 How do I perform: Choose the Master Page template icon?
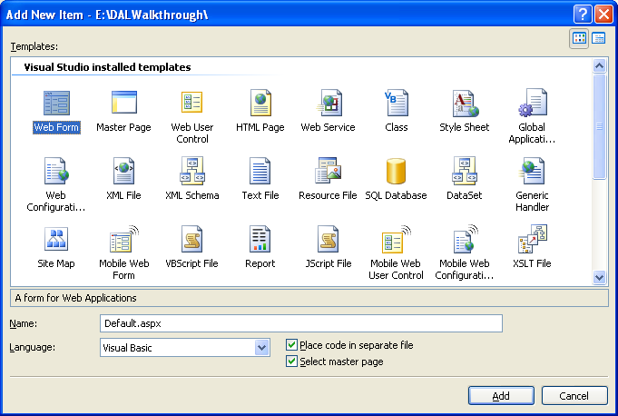[124, 103]
